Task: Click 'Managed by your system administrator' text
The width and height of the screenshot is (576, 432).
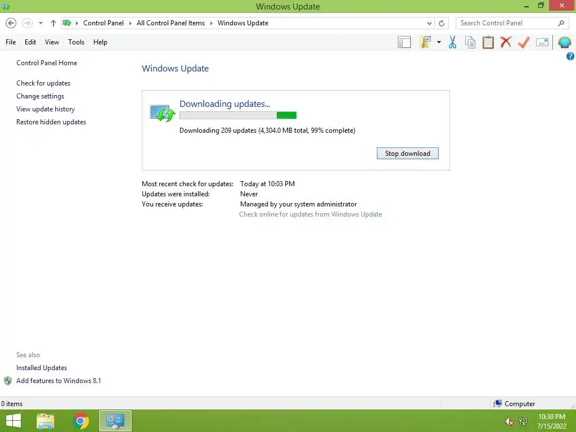Action: click(298, 204)
